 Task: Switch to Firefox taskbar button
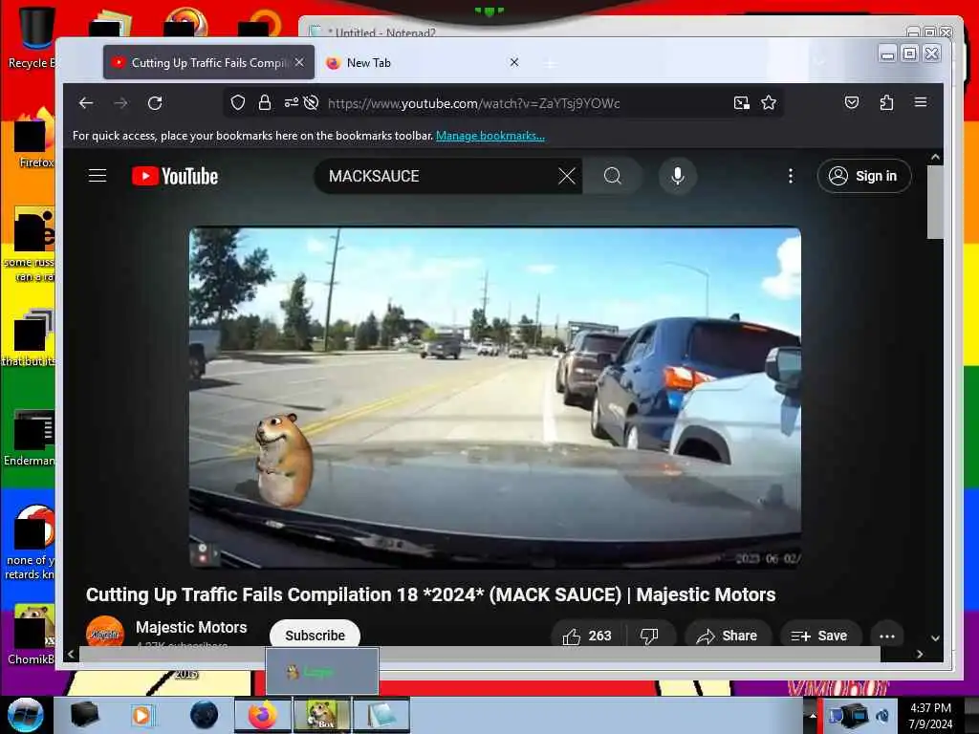(263, 715)
